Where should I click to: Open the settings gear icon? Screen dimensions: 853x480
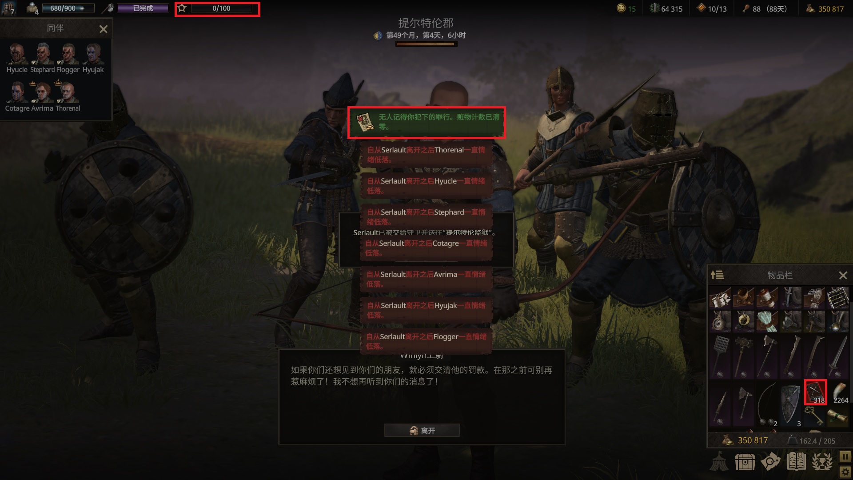click(x=845, y=471)
